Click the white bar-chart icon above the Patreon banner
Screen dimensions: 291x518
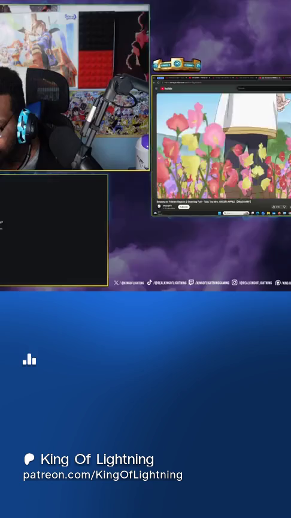point(29,359)
